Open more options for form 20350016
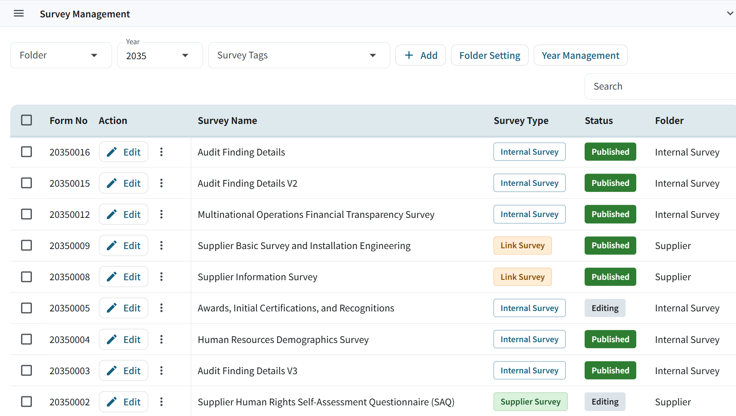The image size is (736, 416). (161, 152)
